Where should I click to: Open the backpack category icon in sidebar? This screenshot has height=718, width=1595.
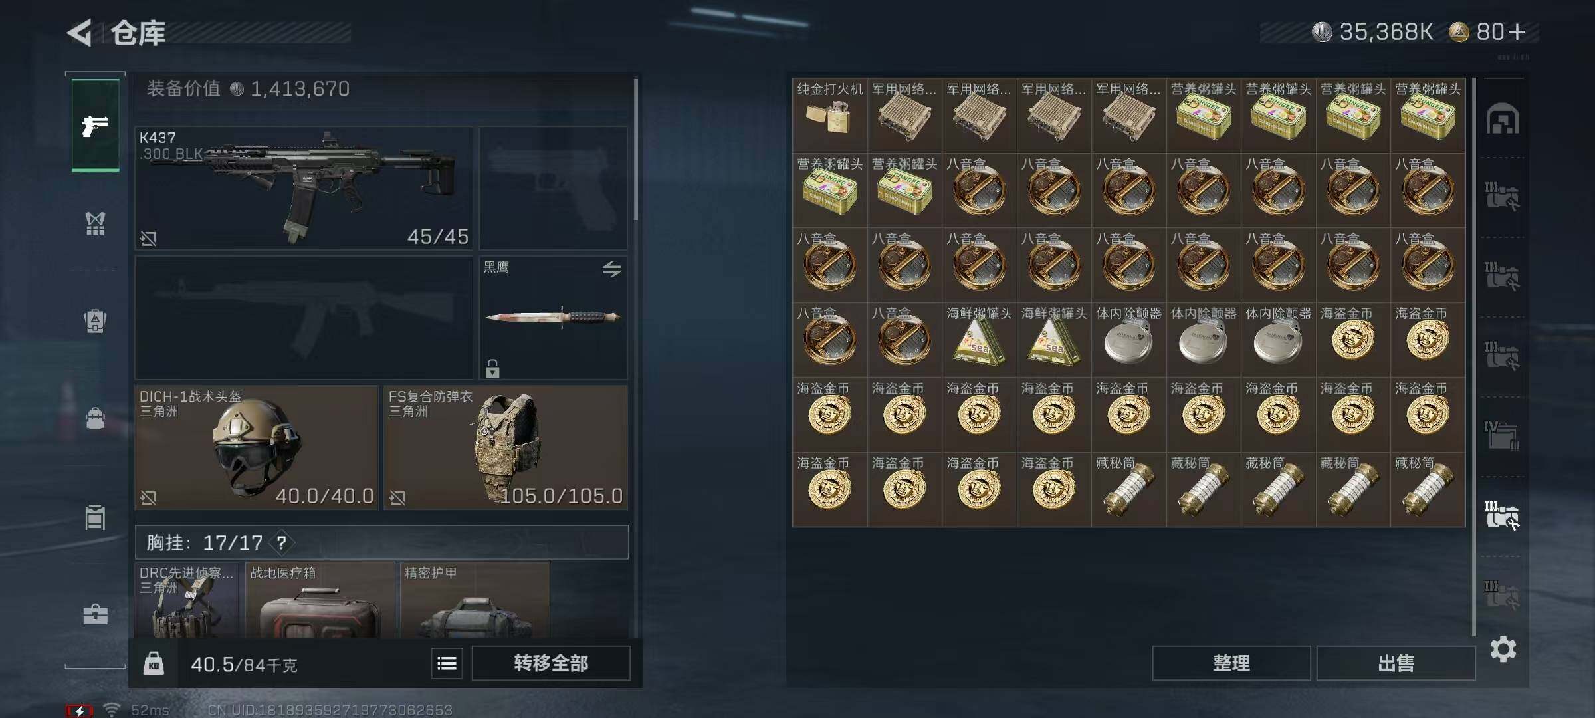click(x=95, y=418)
